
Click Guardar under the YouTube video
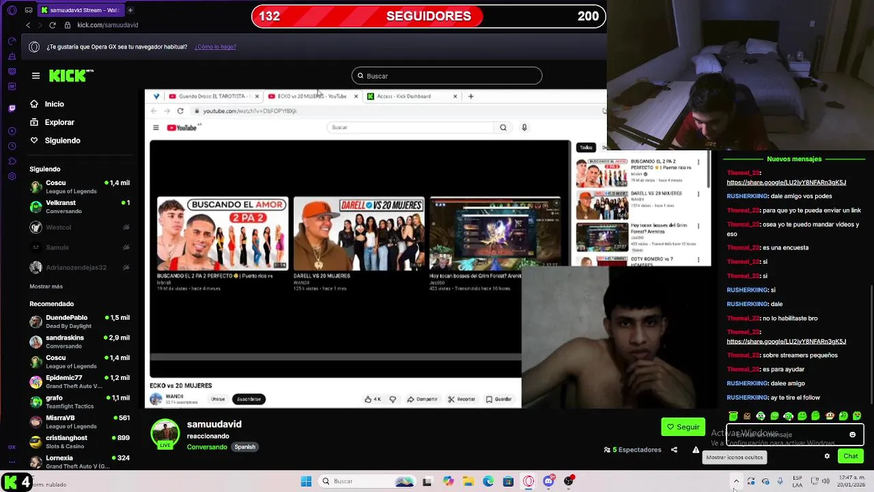click(x=498, y=399)
